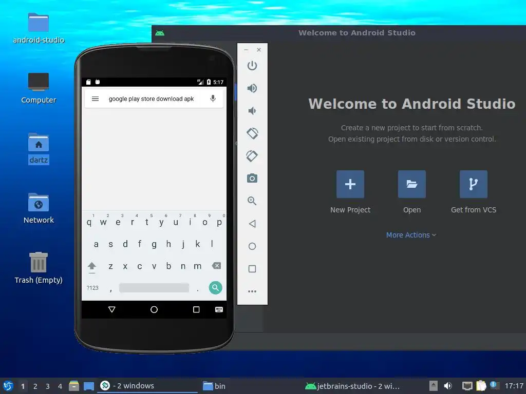
Task: Click the network monitor icon in system tray
Action: click(x=467, y=386)
